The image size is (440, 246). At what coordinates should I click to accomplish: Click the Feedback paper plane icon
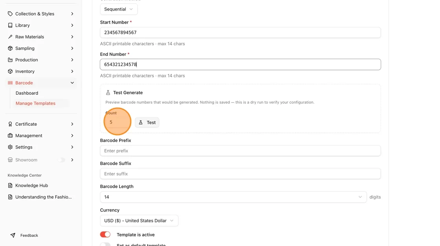click(13, 235)
